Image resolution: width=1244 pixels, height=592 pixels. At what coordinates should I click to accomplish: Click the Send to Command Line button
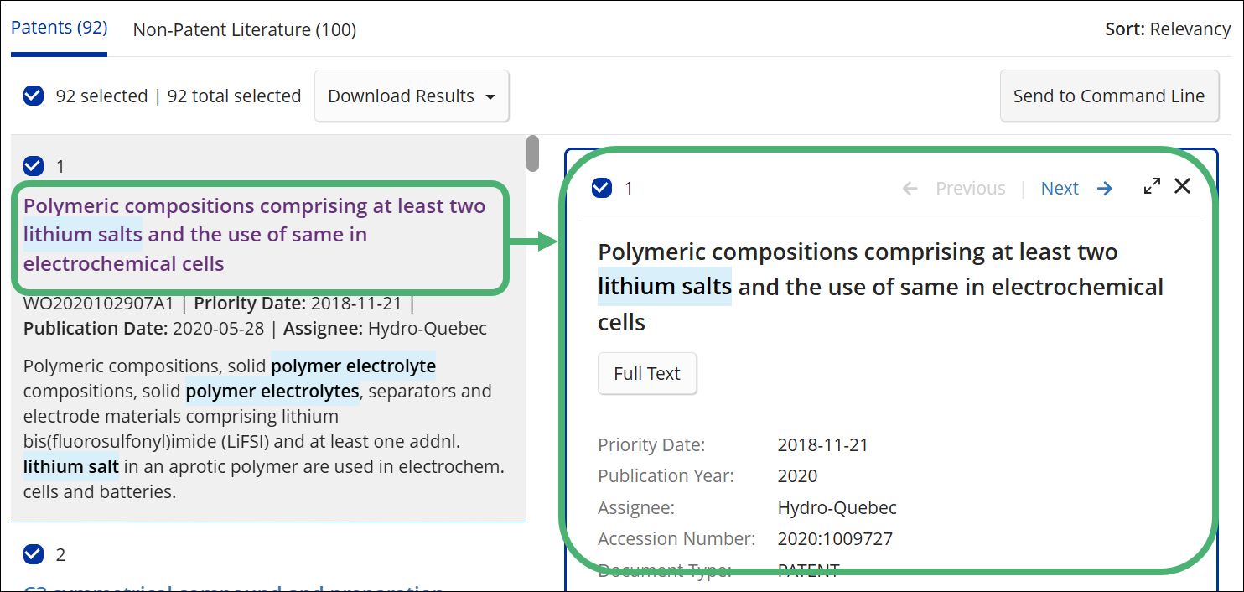coord(1109,96)
